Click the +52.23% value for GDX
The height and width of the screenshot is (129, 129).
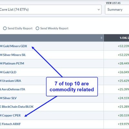pyautogui.click(x=124, y=46)
